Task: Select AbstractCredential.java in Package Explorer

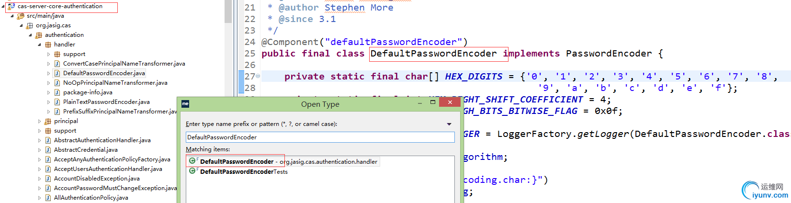Action: (86, 150)
